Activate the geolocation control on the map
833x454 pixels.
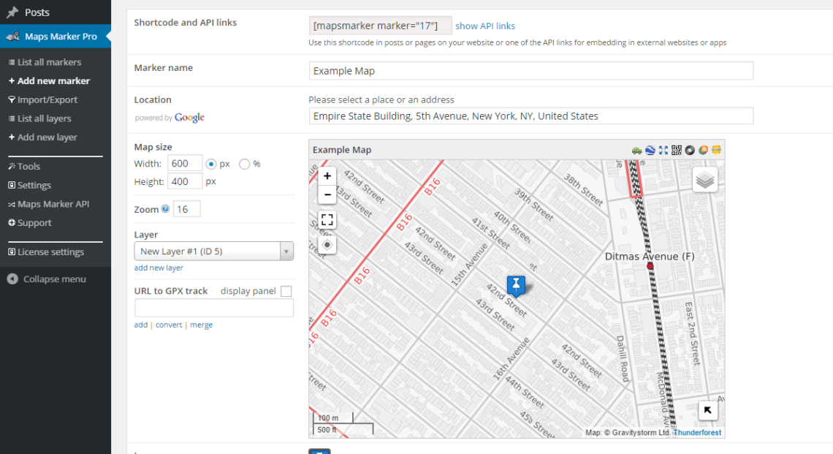click(327, 245)
